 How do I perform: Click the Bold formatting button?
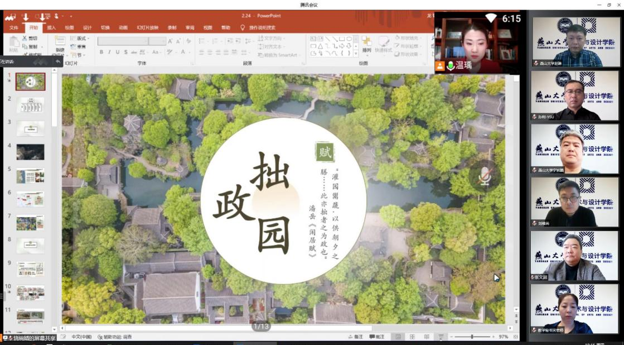[x=101, y=52]
